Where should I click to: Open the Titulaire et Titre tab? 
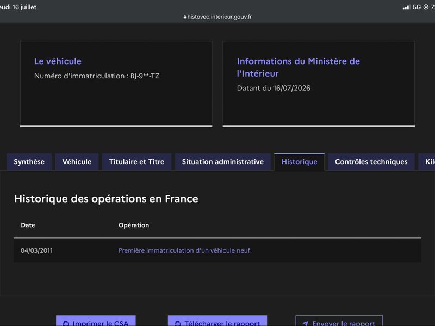pyautogui.click(x=137, y=161)
